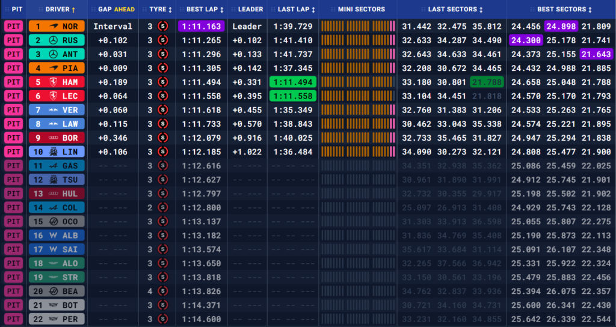Click the PIT badge for HAM
The image size is (616, 327).
coord(14,82)
